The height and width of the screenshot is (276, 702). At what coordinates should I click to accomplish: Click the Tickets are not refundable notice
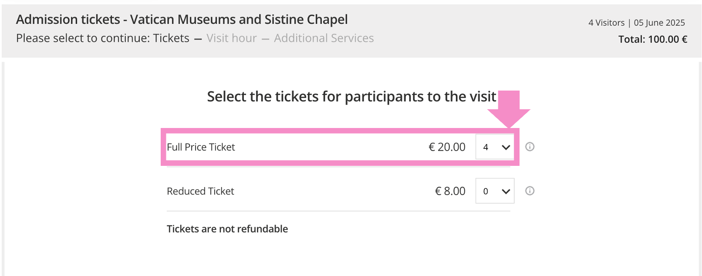point(227,229)
